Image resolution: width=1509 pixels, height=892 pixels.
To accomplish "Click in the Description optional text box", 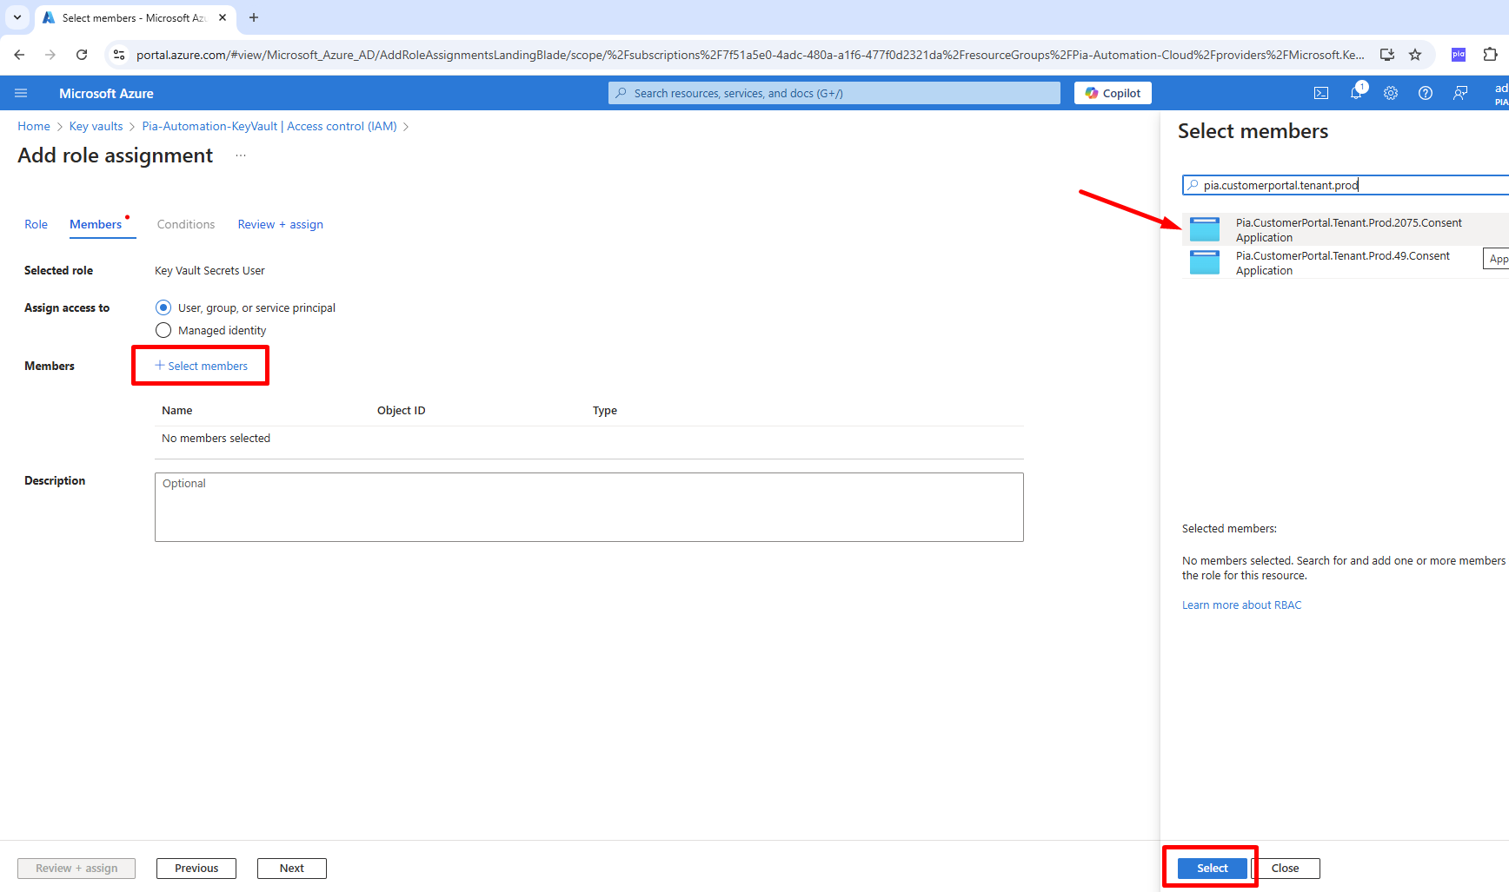I will tap(589, 507).
